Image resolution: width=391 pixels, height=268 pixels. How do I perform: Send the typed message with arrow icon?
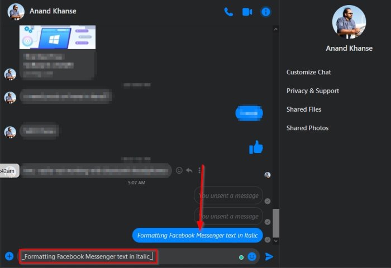pyautogui.click(x=269, y=256)
